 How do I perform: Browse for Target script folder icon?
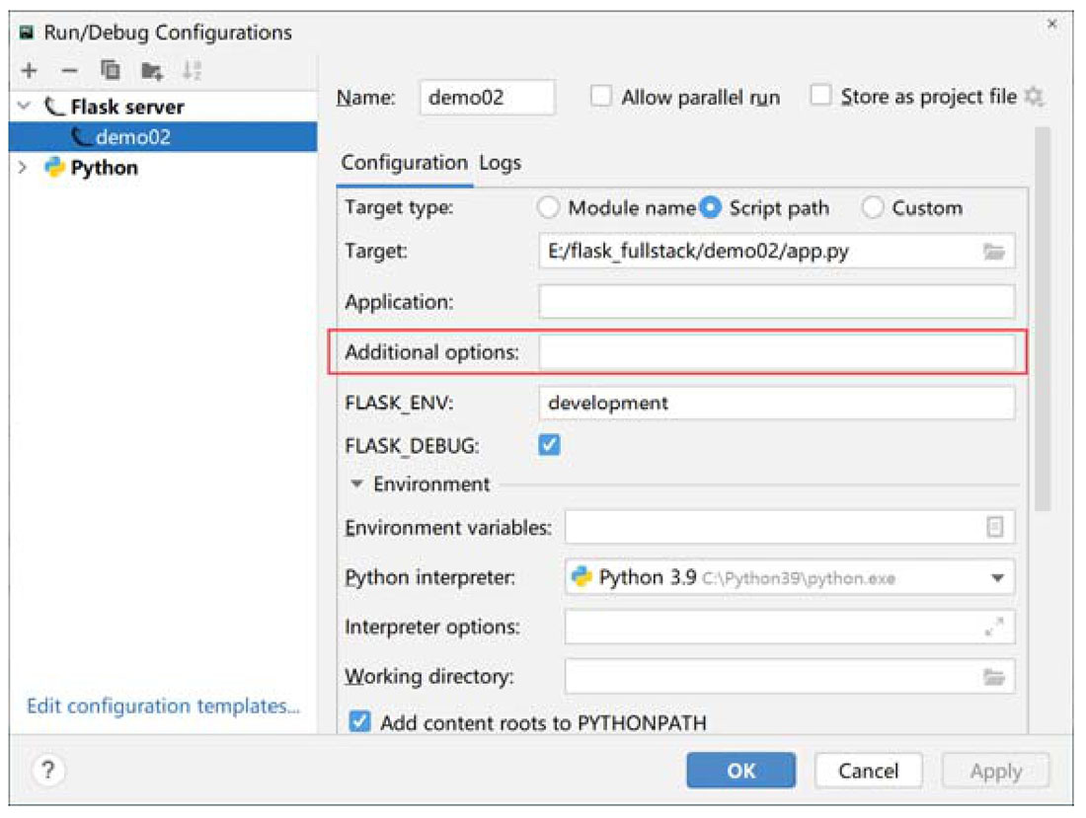tap(993, 252)
